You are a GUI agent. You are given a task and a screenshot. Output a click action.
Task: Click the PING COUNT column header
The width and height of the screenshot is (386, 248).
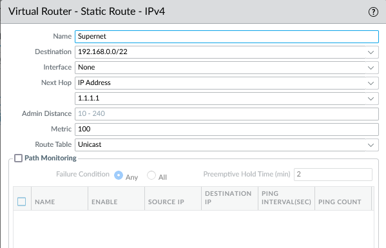(343, 198)
